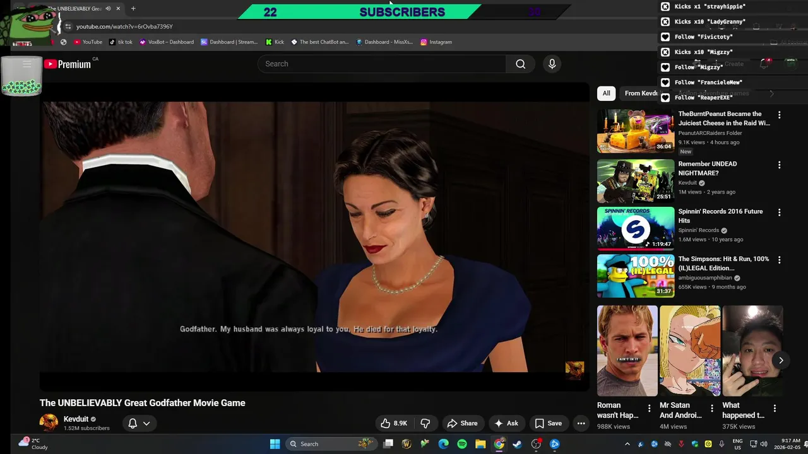Open the Dashboard - MissXs... bookmark
The width and height of the screenshot is (808, 454).
pos(384,42)
